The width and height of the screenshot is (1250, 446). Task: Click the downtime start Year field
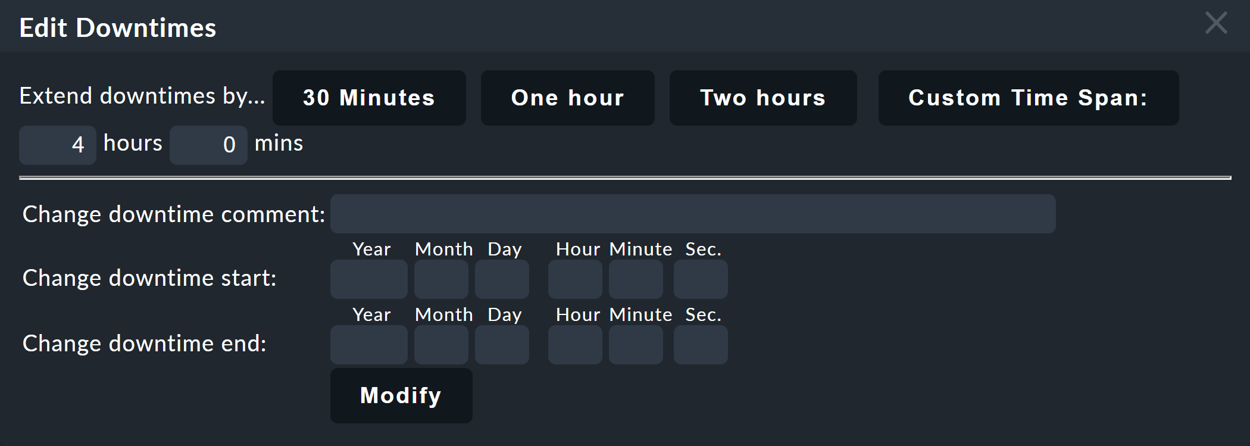click(368, 279)
